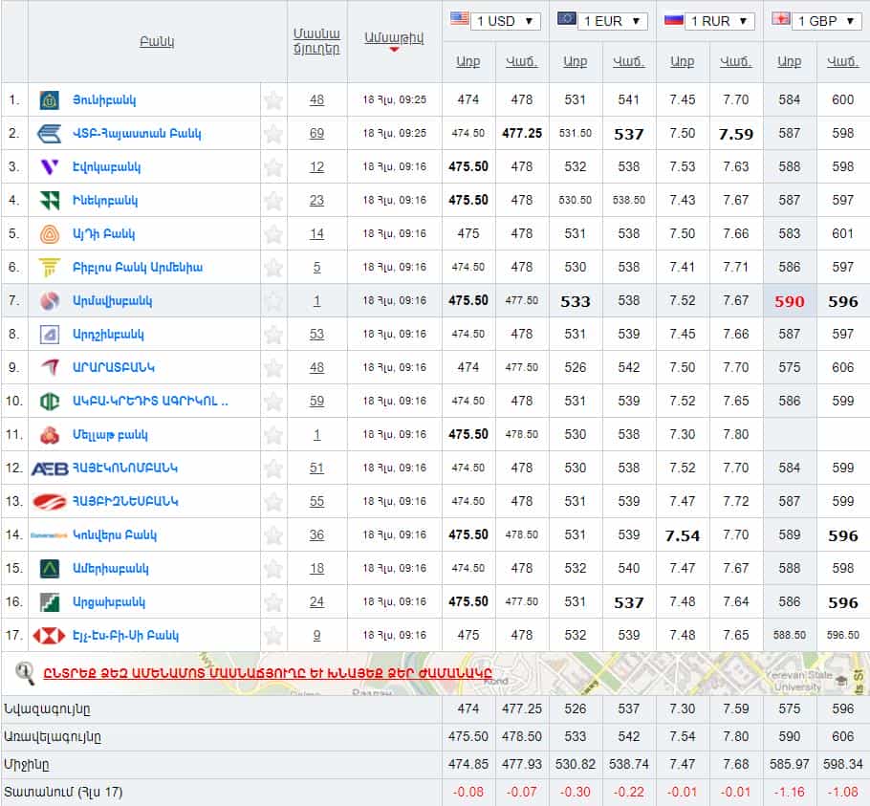Toggle the favorite star for Ardshinbank row
The width and height of the screenshot is (870, 806).
point(273,335)
